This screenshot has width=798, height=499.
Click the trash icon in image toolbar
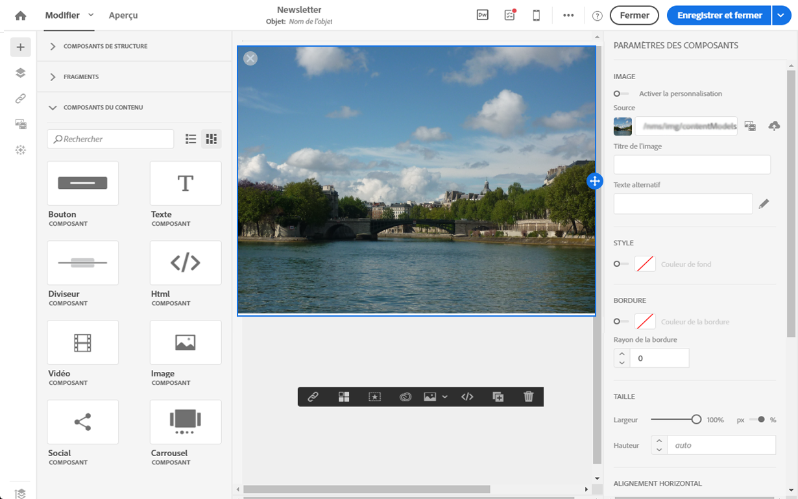pos(528,396)
